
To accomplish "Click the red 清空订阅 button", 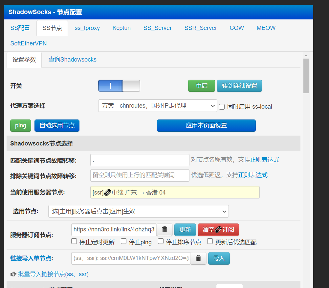I will (218, 230).
